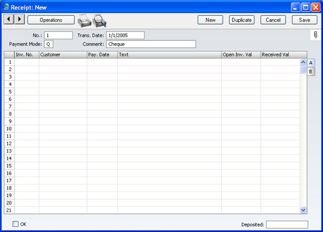Go to next record arrow
Image resolution: width=323 pixels, height=232 pixels.
click(19, 19)
